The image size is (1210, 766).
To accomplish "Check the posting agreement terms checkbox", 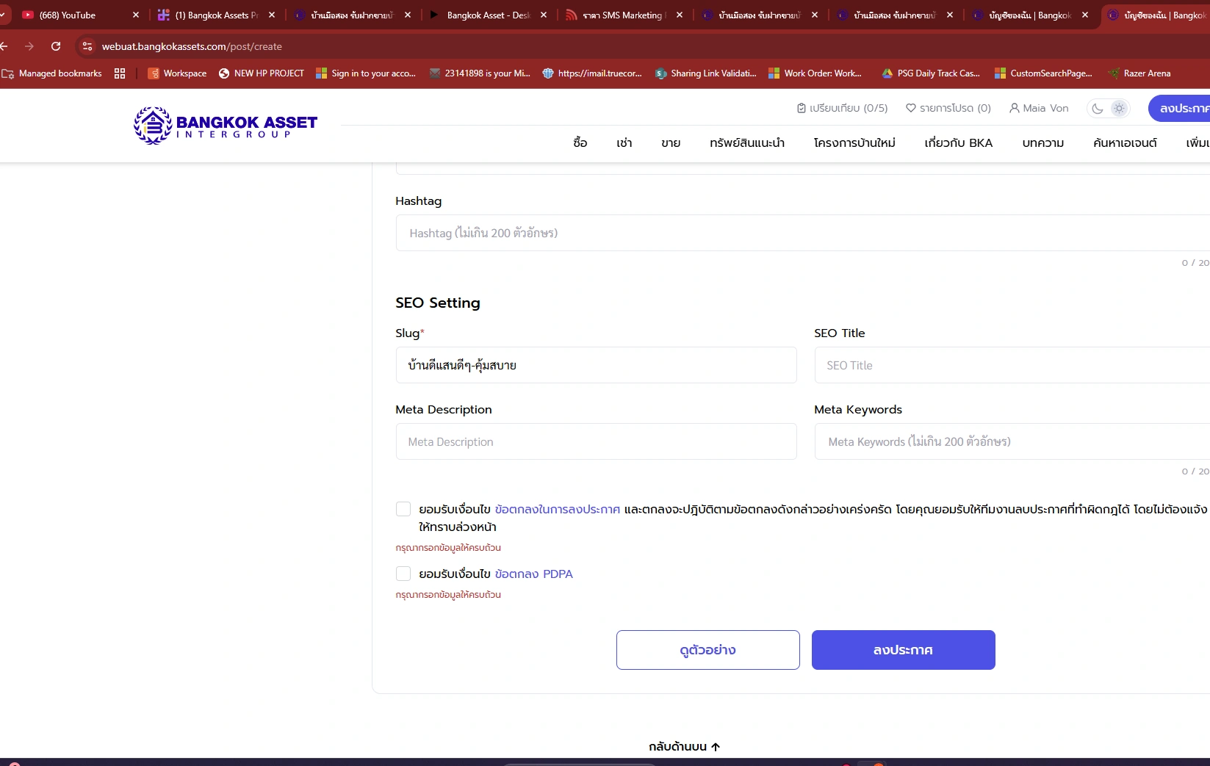I will [x=403, y=509].
